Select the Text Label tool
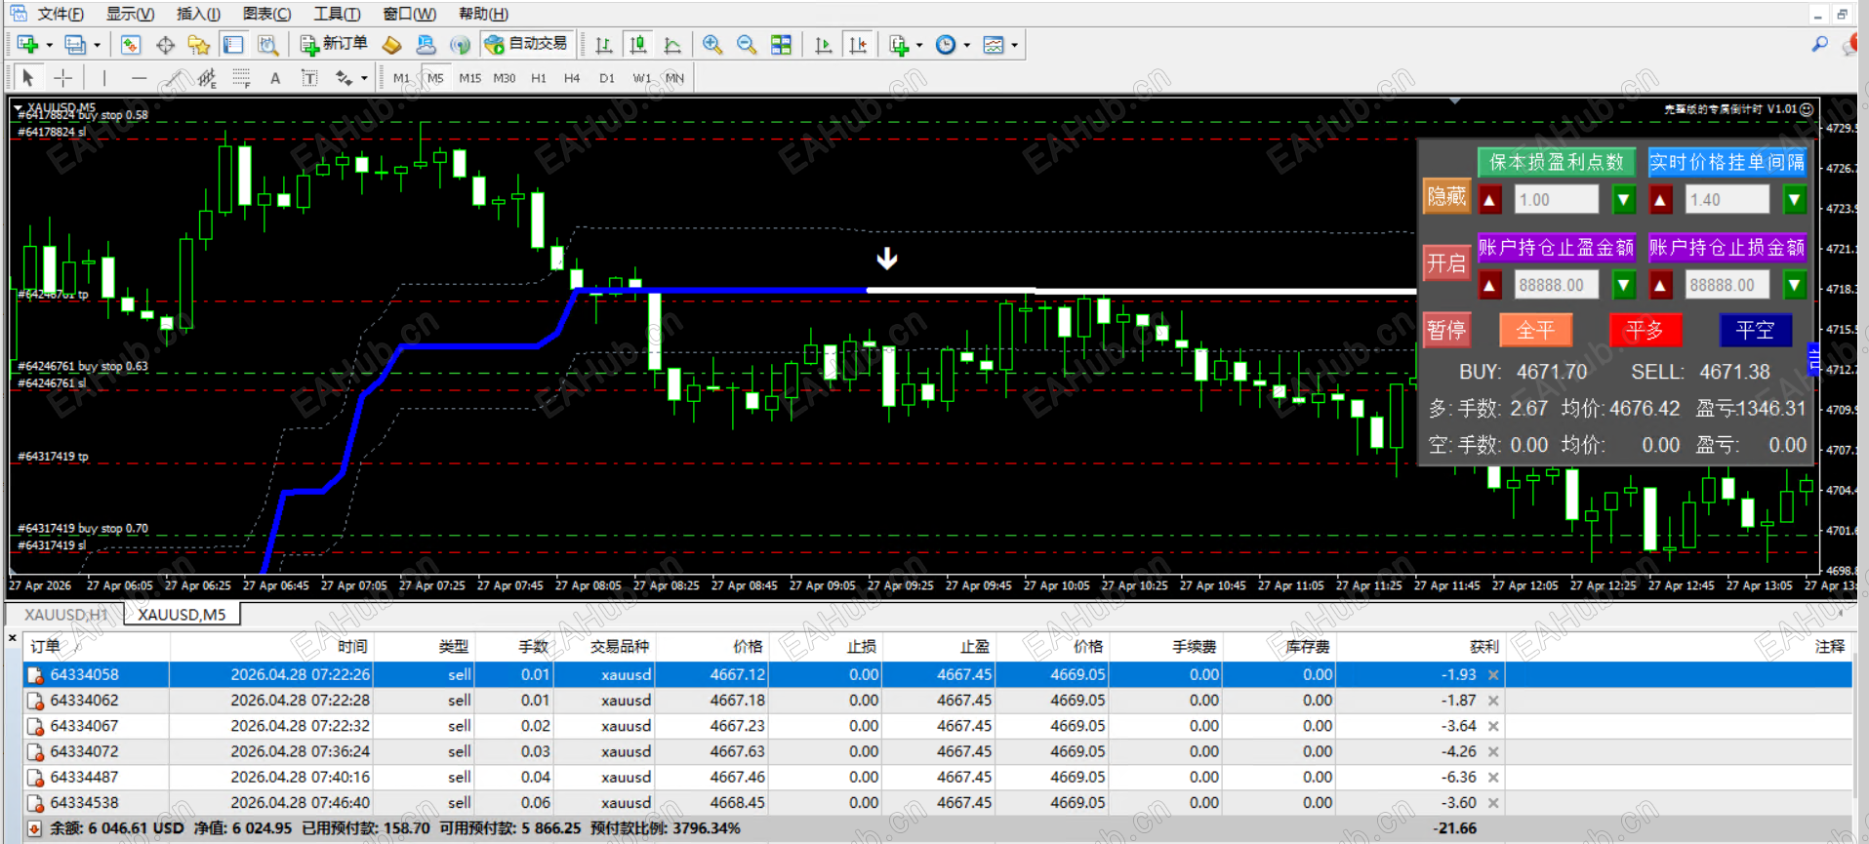The image size is (1869, 844). tap(309, 78)
